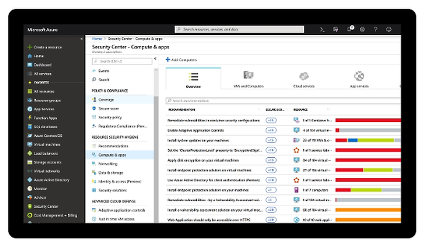The image size is (426, 251).
Task: Open Install system updates on your machines
Action: [198, 141]
